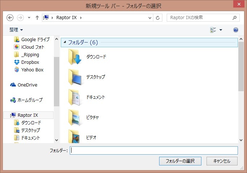
Task: Click the computer icon in address bar
Action: point(46,18)
